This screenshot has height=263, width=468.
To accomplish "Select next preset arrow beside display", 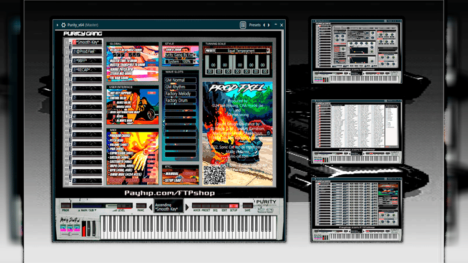I will tap(187, 207).
